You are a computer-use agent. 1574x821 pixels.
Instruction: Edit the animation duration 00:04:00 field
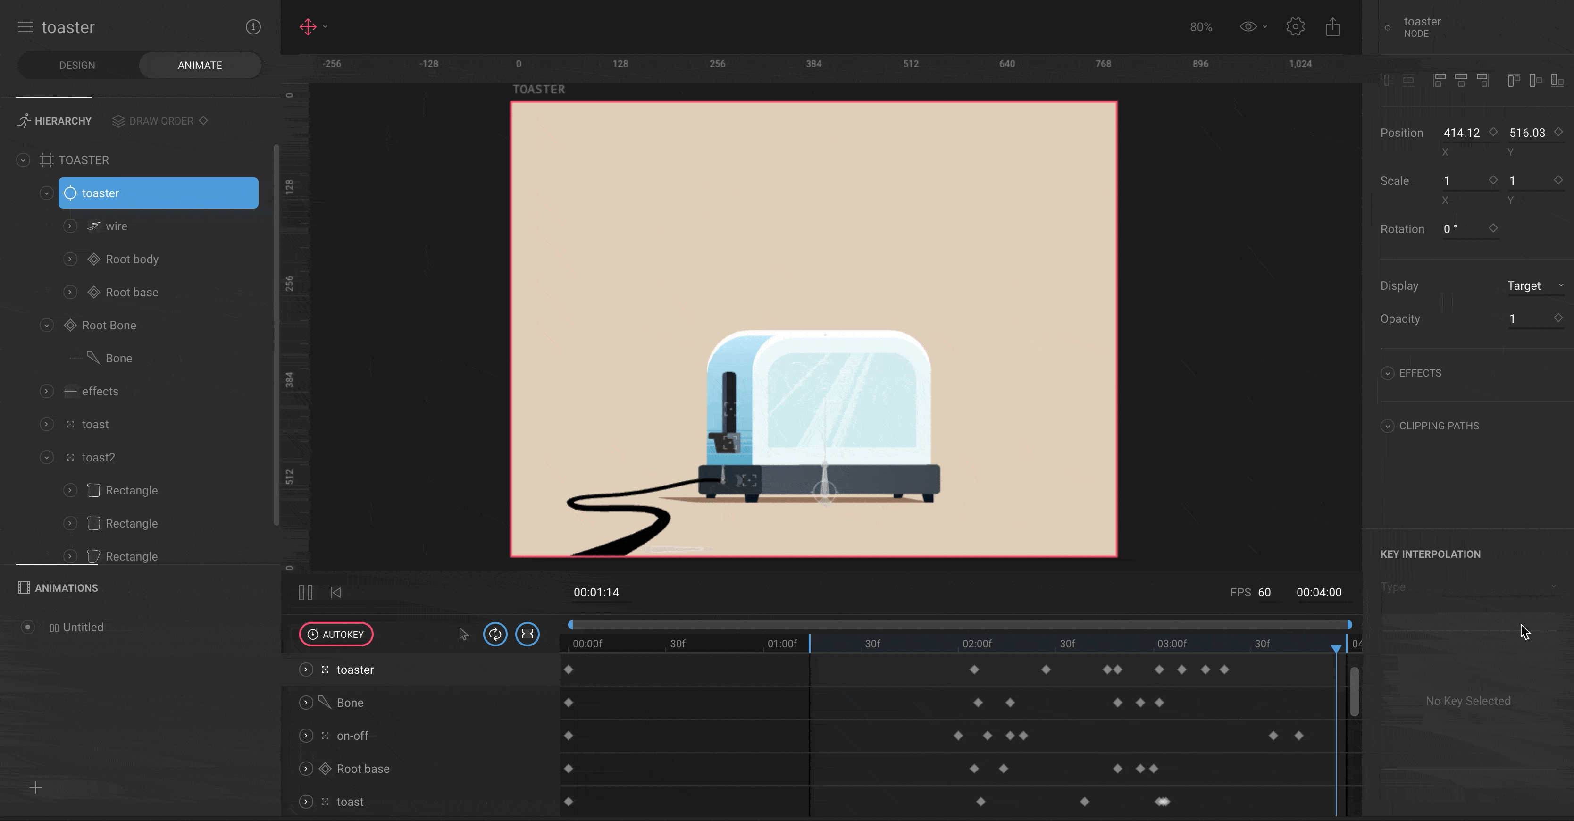(1319, 593)
